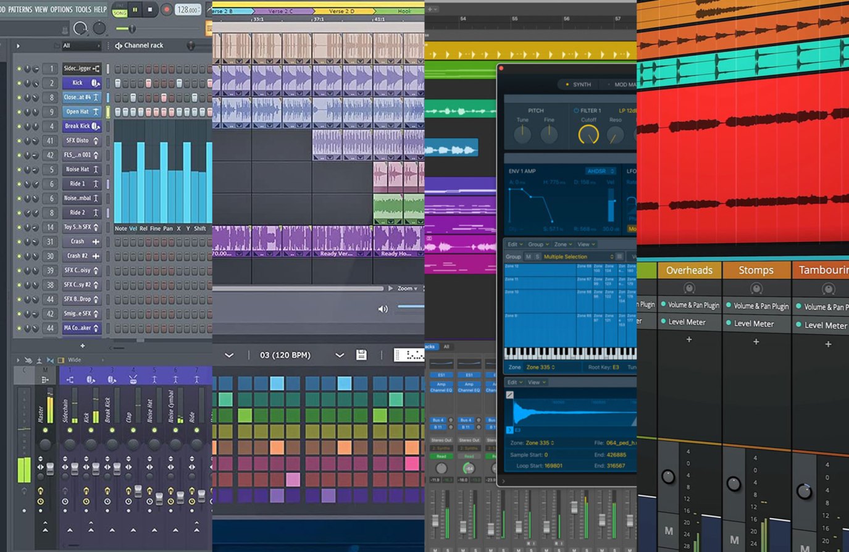Click the speaker icon next to the Zoom control
The width and height of the screenshot is (849, 552).
click(383, 309)
